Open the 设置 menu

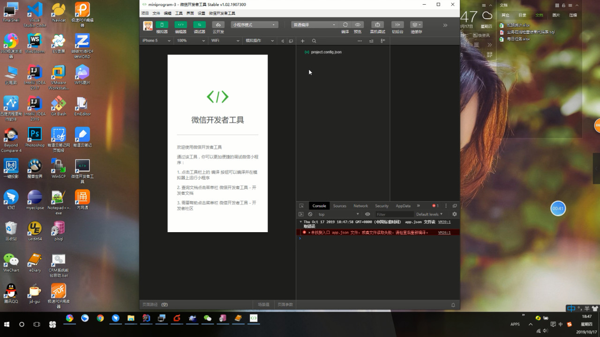201,13
